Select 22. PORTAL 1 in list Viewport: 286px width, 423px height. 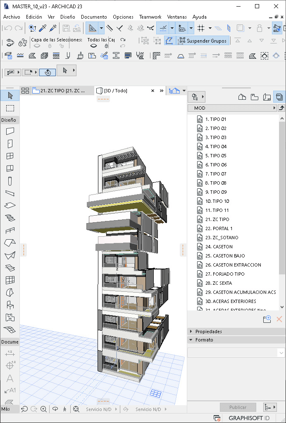[219, 228]
